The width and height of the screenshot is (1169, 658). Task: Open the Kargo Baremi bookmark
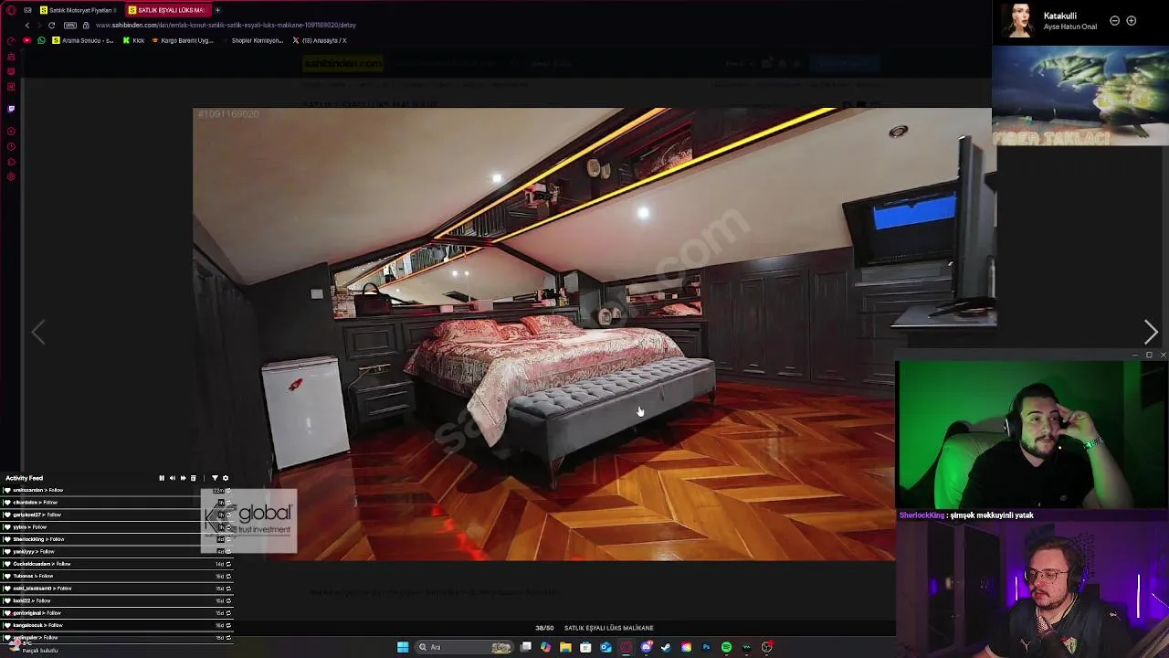(182, 40)
